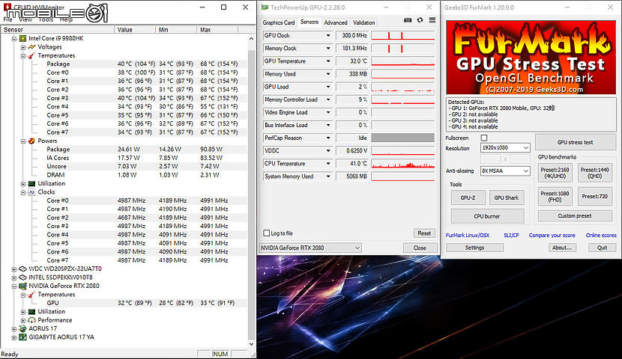This screenshot has width=622, height=359.
Task: Switch to Advanced tab in GPU-Z
Action: click(x=336, y=22)
